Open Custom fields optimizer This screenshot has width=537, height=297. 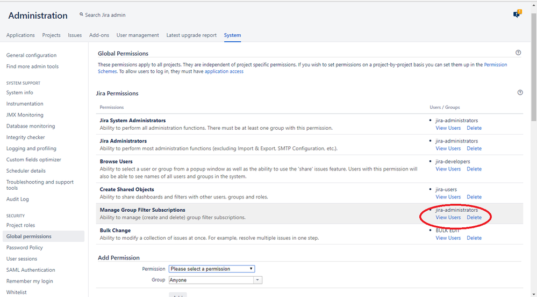coord(33,160)
